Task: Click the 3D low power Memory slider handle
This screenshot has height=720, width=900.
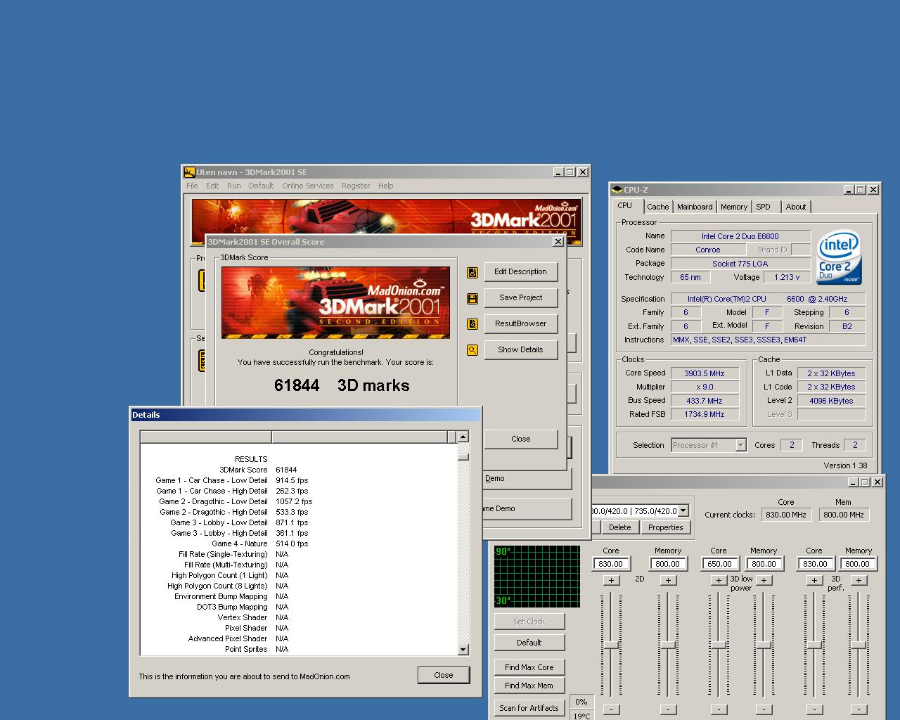Action: pyautogui.click(x=764, y=645)
